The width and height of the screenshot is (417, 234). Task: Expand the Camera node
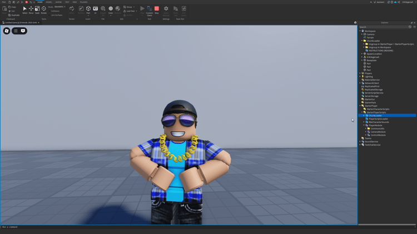pos(362,34)
